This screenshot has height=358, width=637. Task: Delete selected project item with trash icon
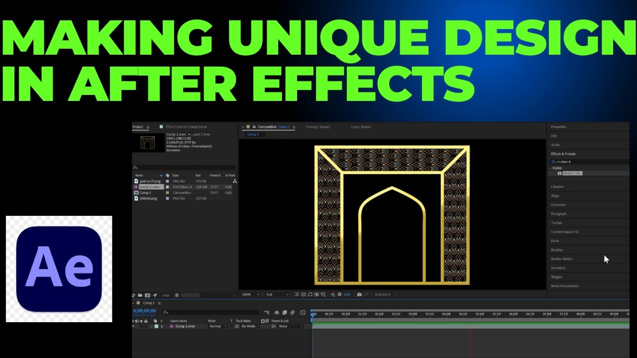[177, 295]
